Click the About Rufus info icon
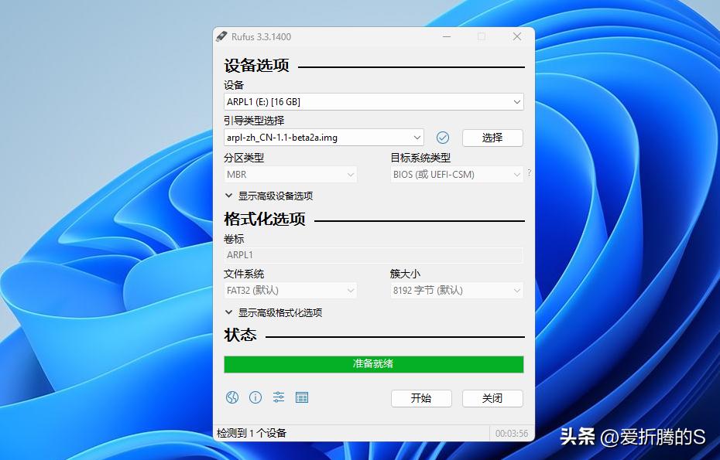The image size is (720, 460). 255,397
